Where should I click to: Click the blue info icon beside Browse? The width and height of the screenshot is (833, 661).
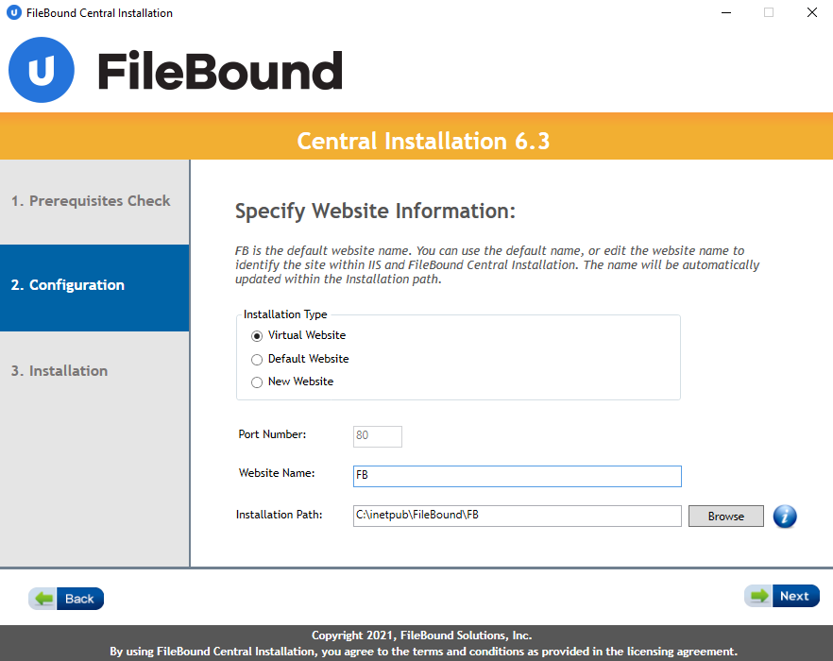point(785,517)
